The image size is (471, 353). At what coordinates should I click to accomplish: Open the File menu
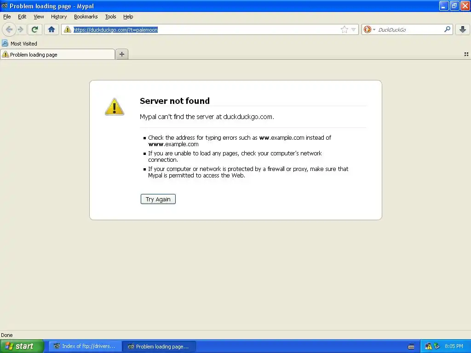tap(7, 17)
